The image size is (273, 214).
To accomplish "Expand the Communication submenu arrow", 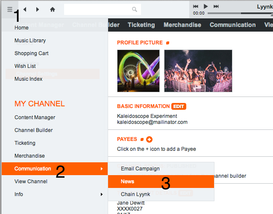I will tap(102, 169).
